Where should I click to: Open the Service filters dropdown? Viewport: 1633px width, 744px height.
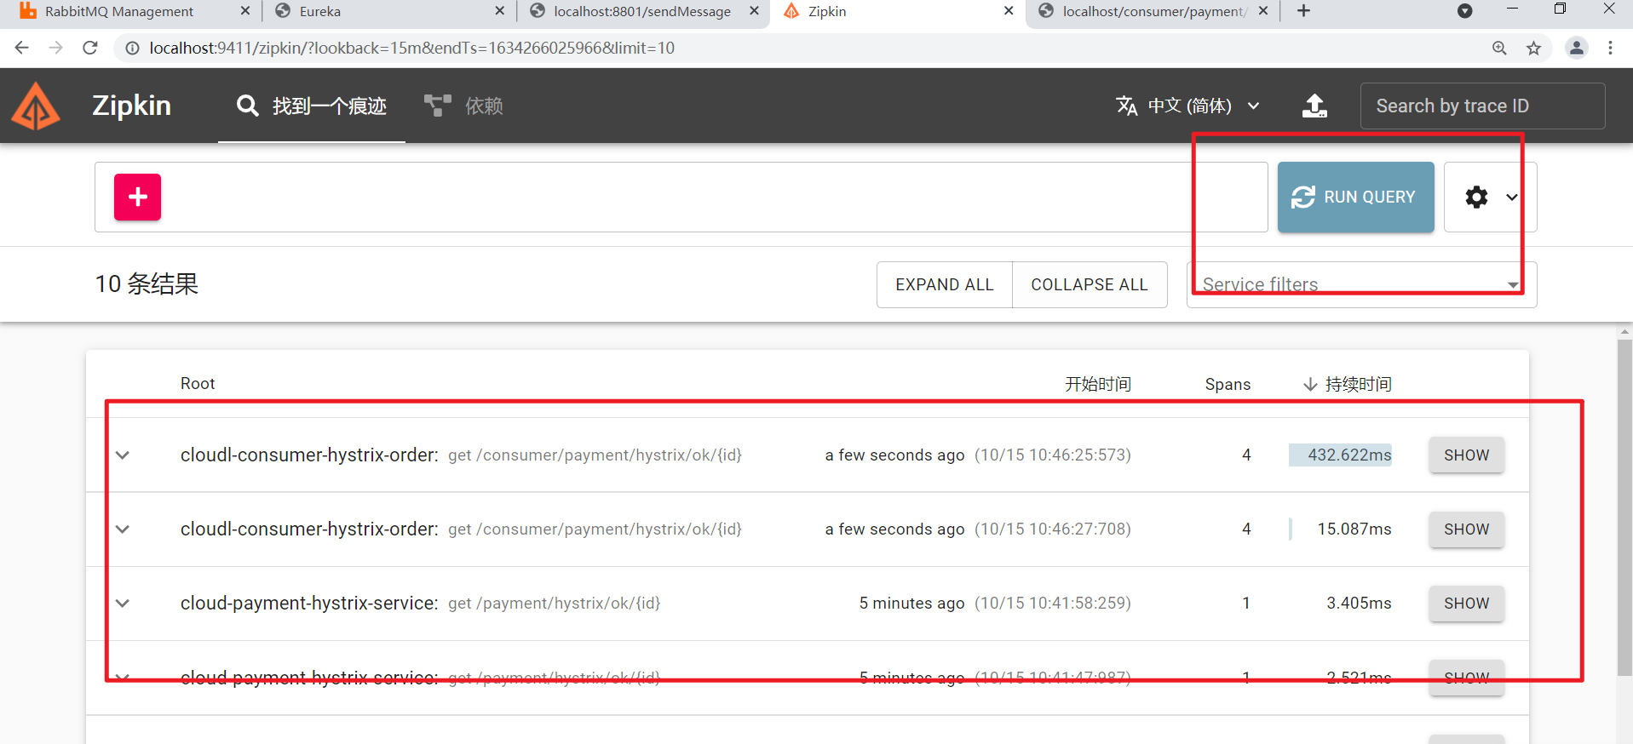pos(1361,284)
